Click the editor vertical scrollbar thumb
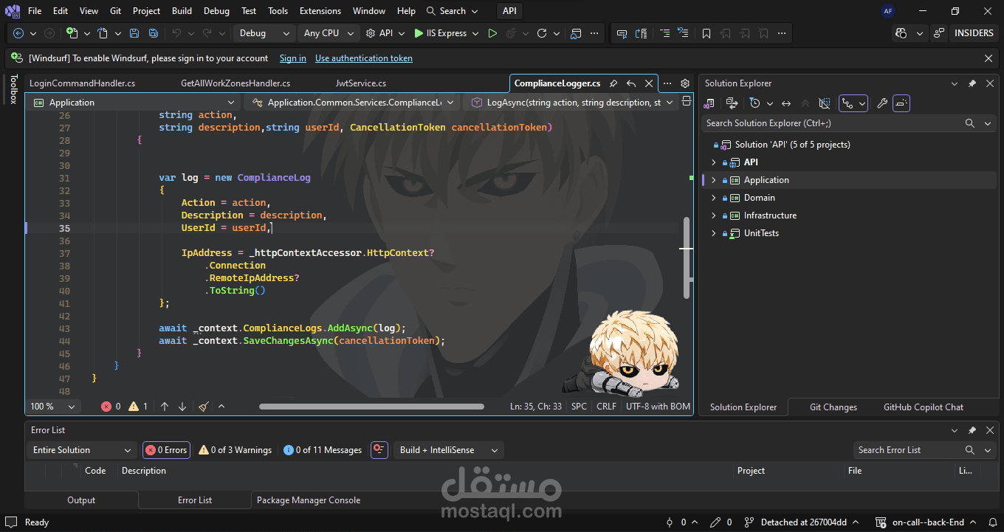Screen dimensions: 1004x532 click(x=687, y=258)
